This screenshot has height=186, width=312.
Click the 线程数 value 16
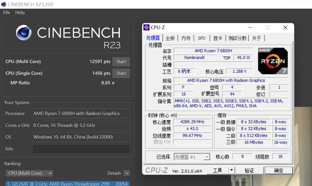pyautogui.click(x=280, y=156)
